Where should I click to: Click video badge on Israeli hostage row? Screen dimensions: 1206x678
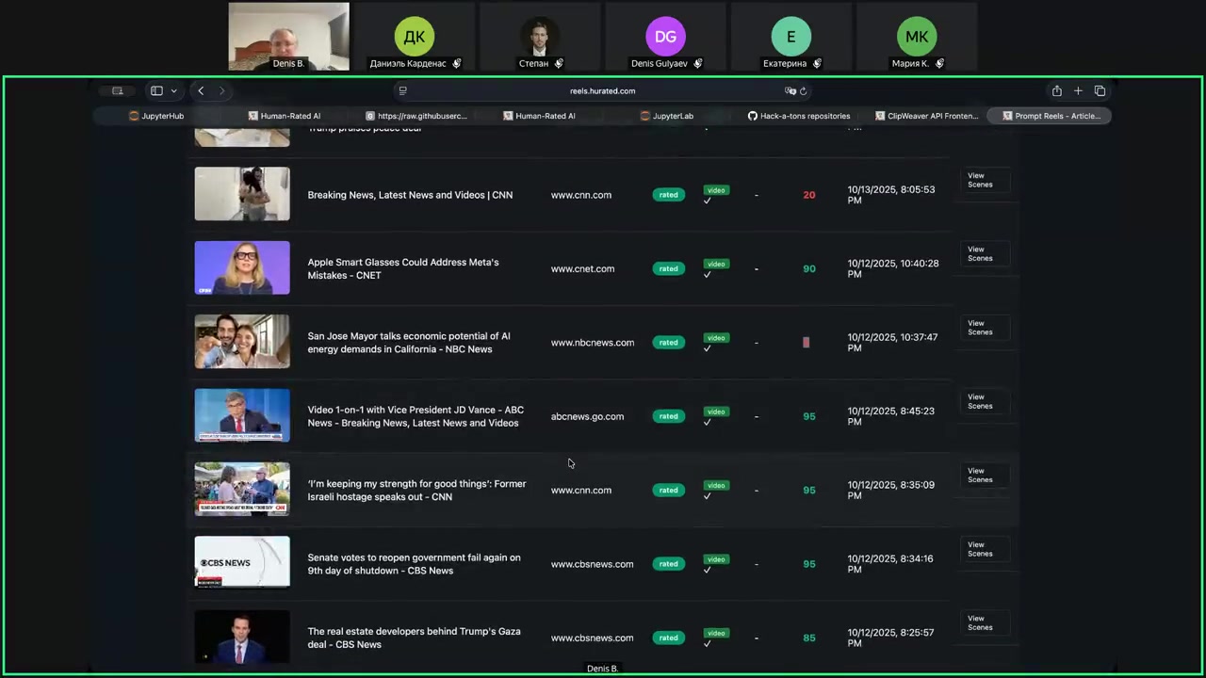pos(716,486)
